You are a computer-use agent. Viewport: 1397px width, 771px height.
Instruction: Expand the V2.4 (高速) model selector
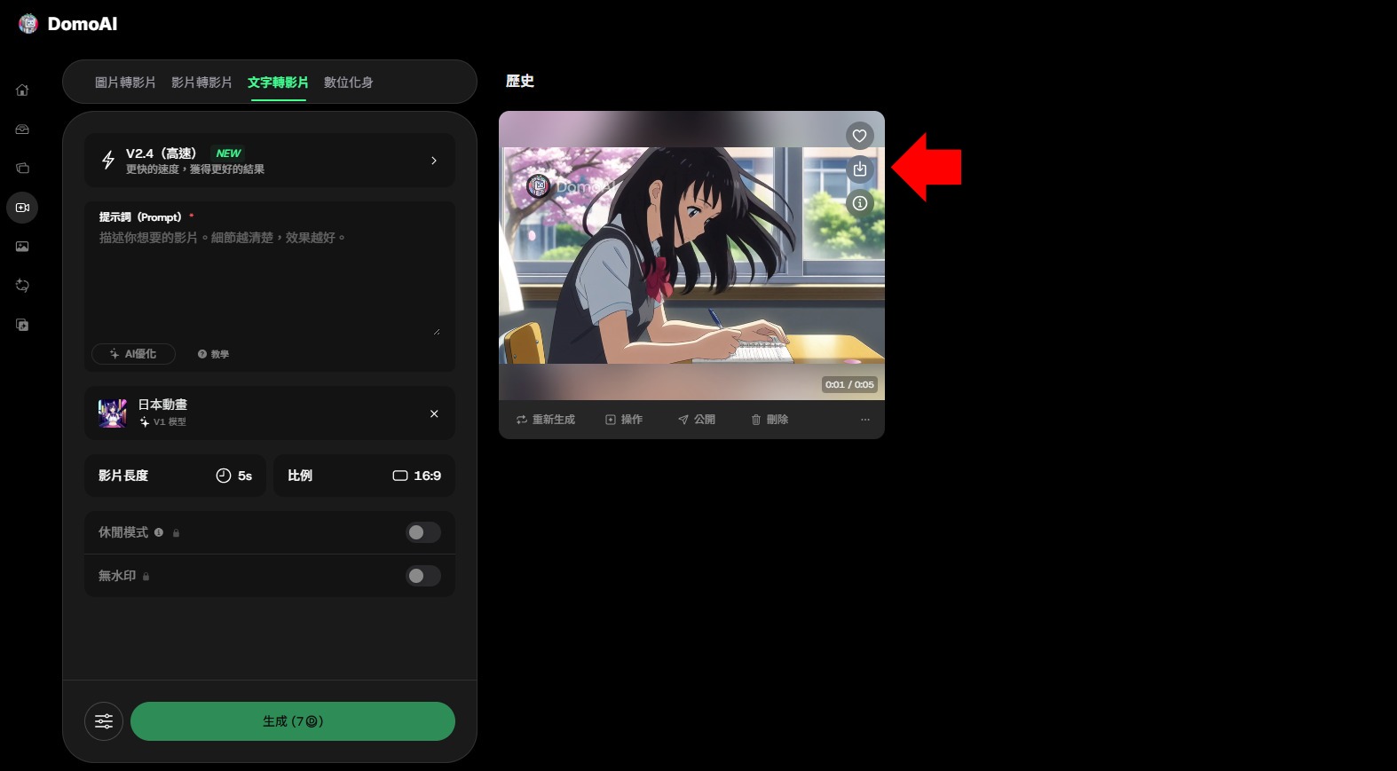coord(270,160)
